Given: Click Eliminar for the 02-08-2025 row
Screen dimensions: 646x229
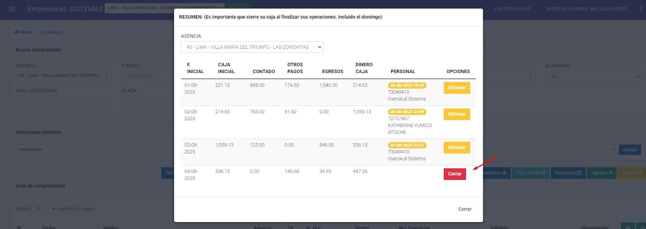Looking at the screenshot, I should [x=456, y=114].
